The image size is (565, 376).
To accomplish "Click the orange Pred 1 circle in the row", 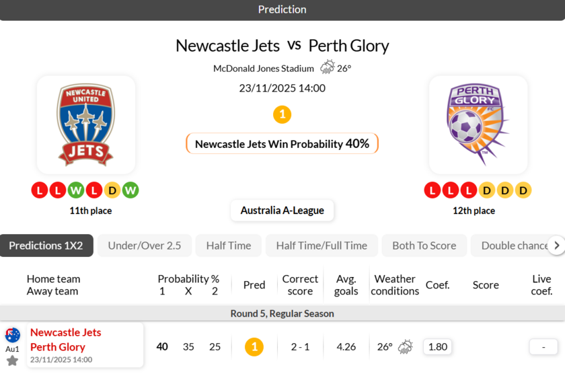I will (254, 347).
